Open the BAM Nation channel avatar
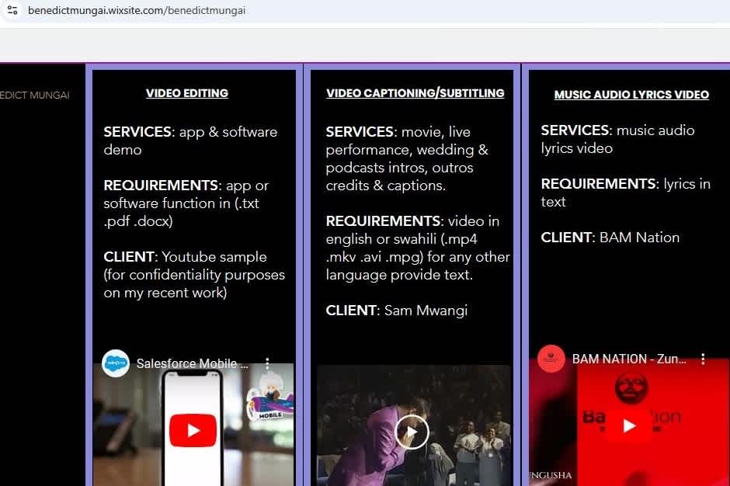730x486 pixels. (551, 359)
